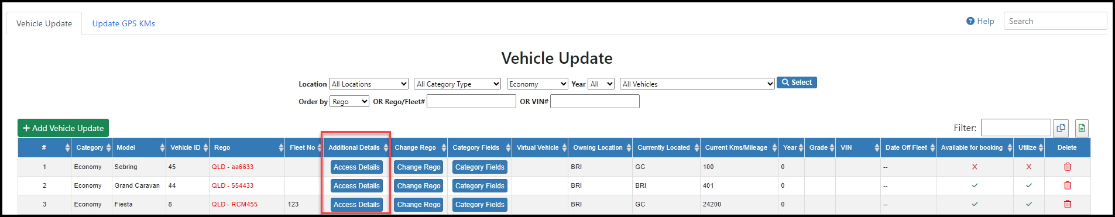Open the Order by Rego dropdown
The height and width of the screenshot is (217, 1115).
pos(349,102)
